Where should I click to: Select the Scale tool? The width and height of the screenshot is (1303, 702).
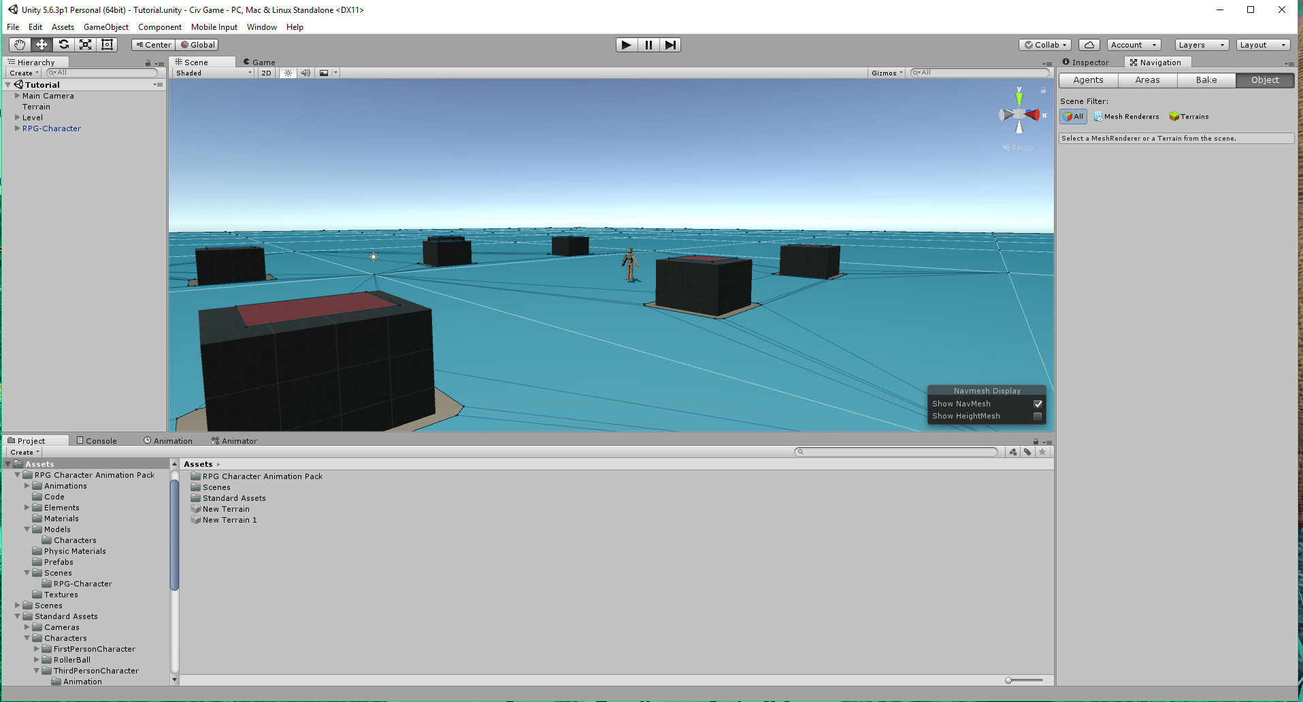pyautogui.click(x=85, y=44)
